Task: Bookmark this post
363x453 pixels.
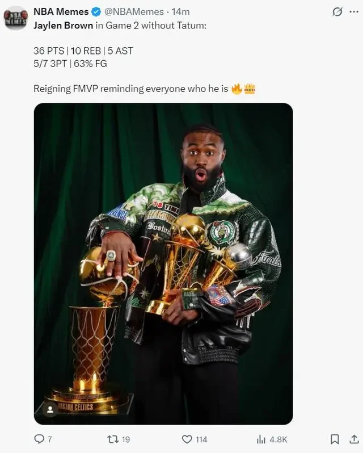Action: point(335,439)
